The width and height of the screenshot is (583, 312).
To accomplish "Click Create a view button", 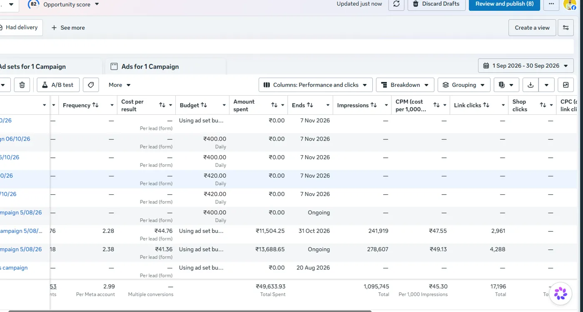I will [x=532, y=27].
